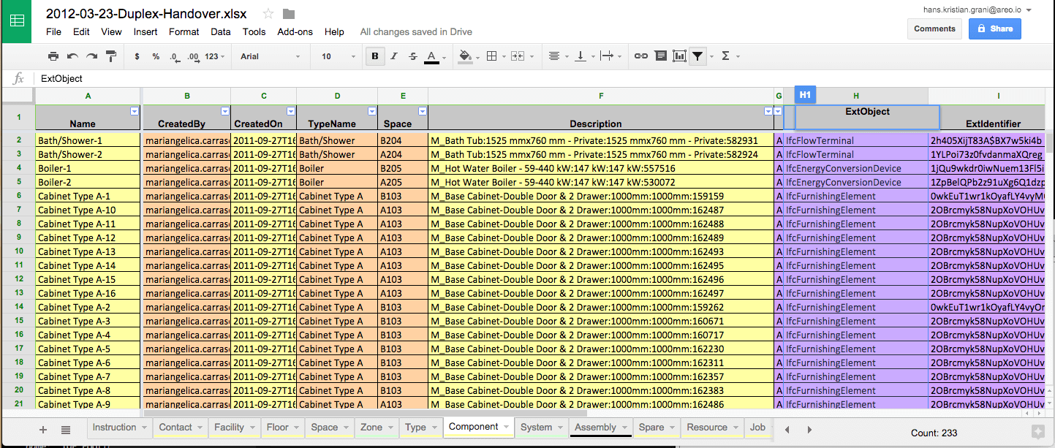Screen dimensions: 1055x448
Task: Star this spreadsheet document
Action: 268,14
